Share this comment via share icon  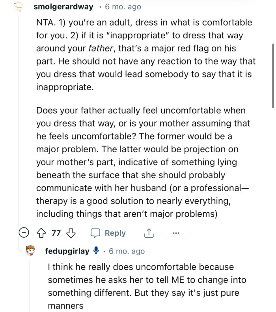point(148,233)
